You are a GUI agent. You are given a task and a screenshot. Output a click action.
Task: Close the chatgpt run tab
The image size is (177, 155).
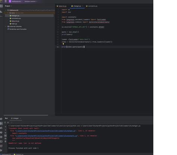tap(20, 118)
